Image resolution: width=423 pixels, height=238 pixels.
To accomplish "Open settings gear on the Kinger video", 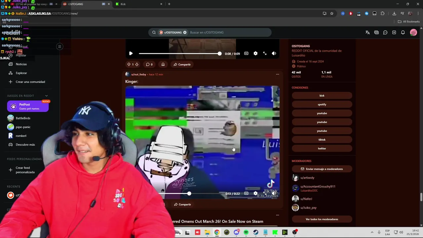I will pos(255,193).
